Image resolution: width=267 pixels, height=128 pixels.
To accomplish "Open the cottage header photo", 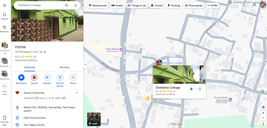I will click(47, 26).
